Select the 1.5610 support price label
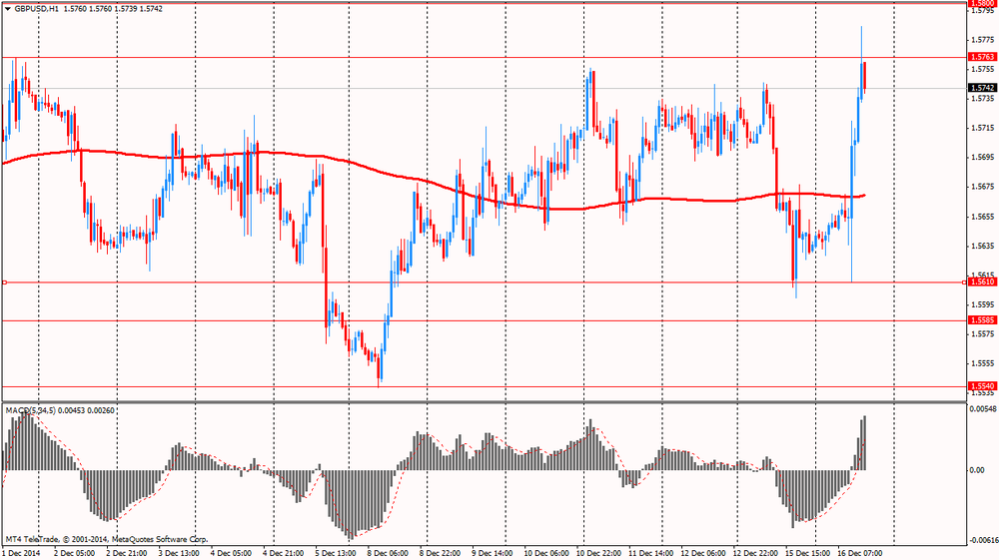The image size is (999, 560). [981, 282]
